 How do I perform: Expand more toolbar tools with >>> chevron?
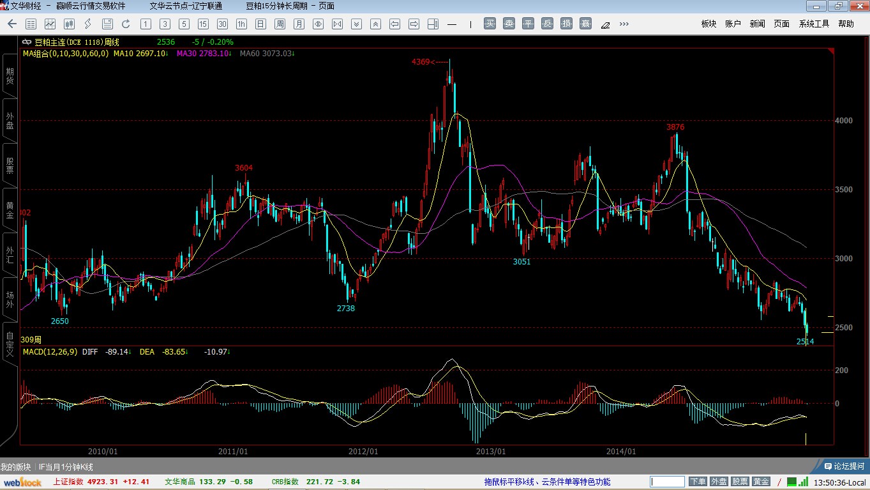(x=624, y=24)
